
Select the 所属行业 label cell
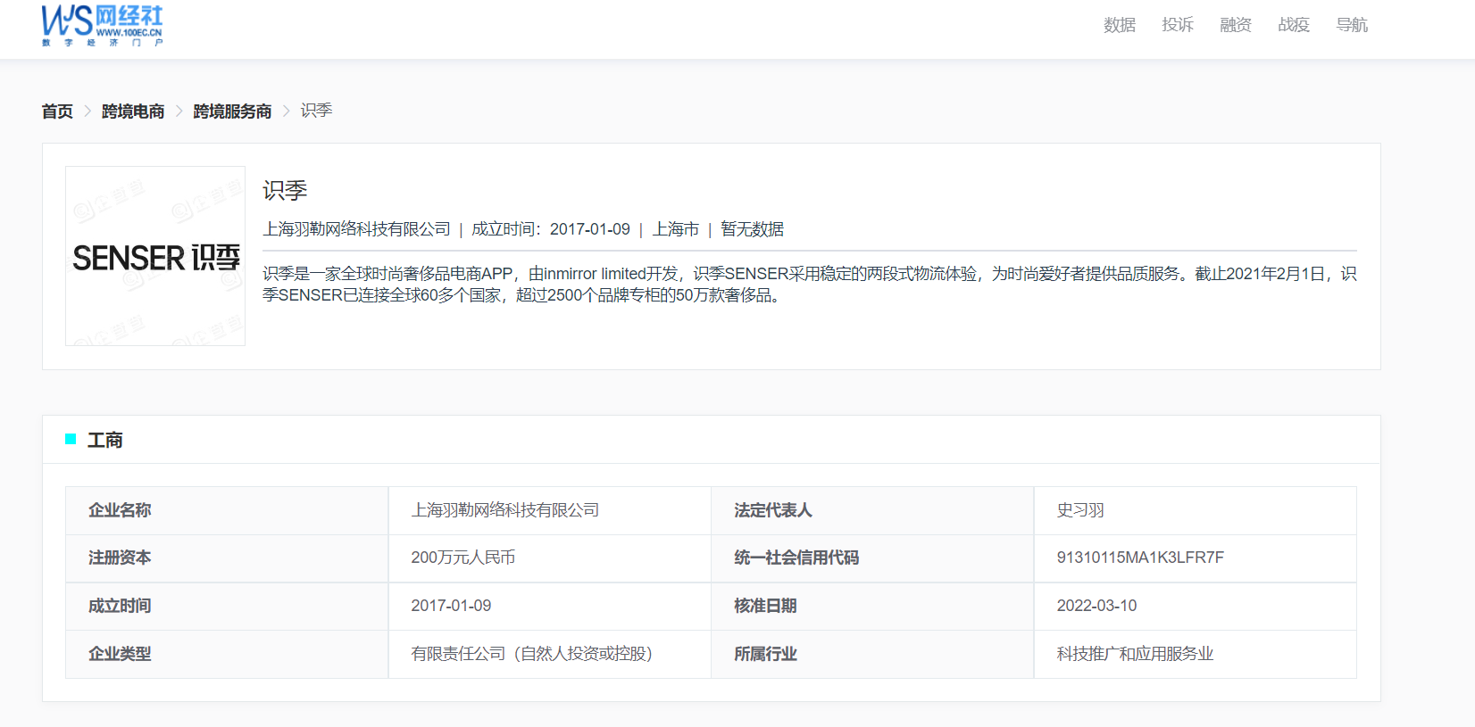pos(872,654)
